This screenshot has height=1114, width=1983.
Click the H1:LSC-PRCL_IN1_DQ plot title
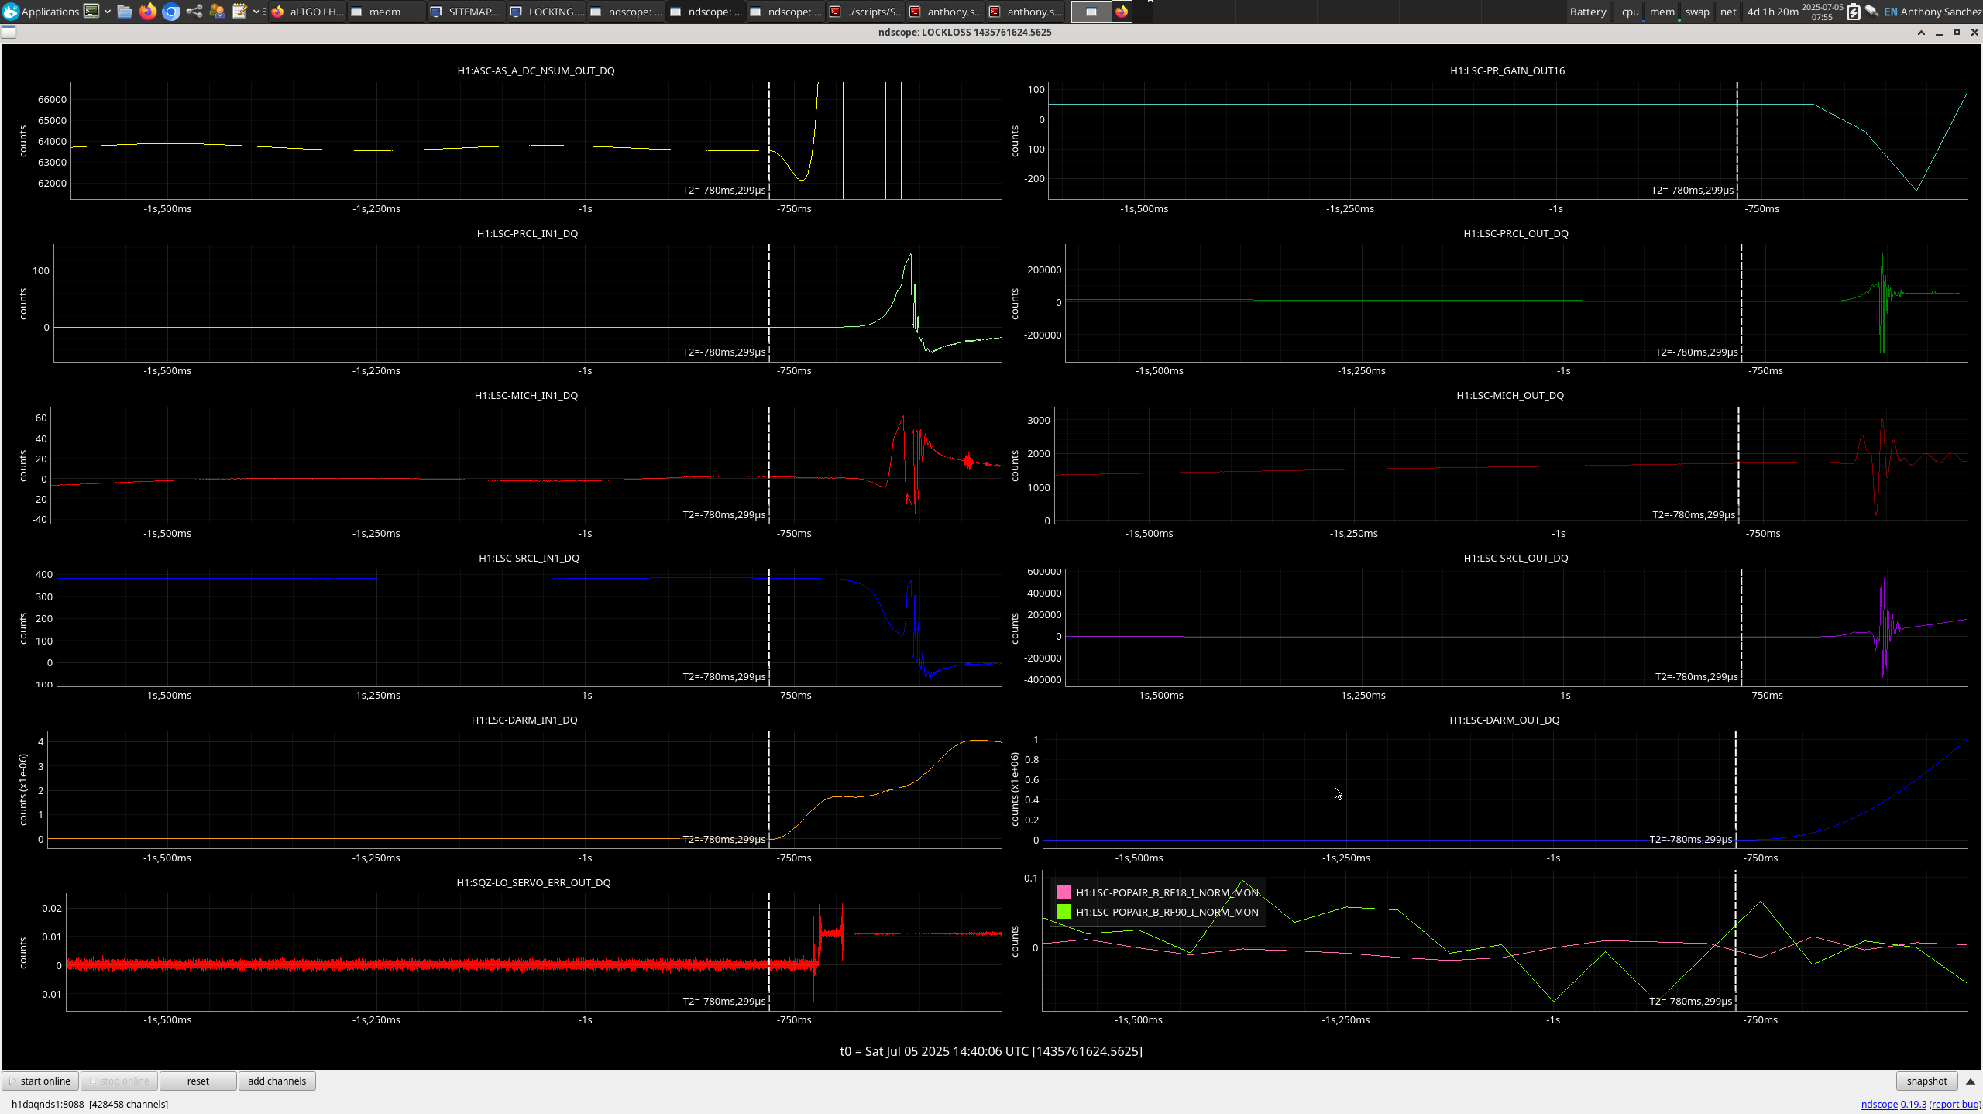528,233
